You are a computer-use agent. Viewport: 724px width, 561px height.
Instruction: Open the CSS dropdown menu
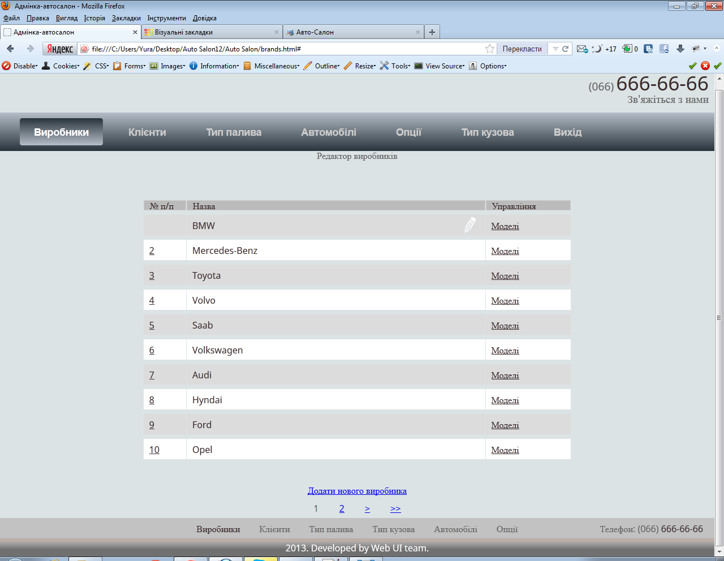tap(96, 66)
